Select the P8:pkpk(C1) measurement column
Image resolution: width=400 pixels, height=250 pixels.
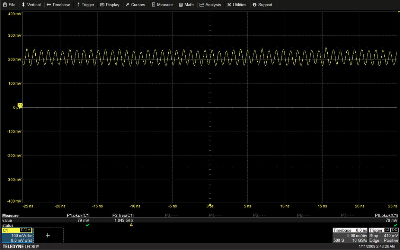[x=386, y=215]
